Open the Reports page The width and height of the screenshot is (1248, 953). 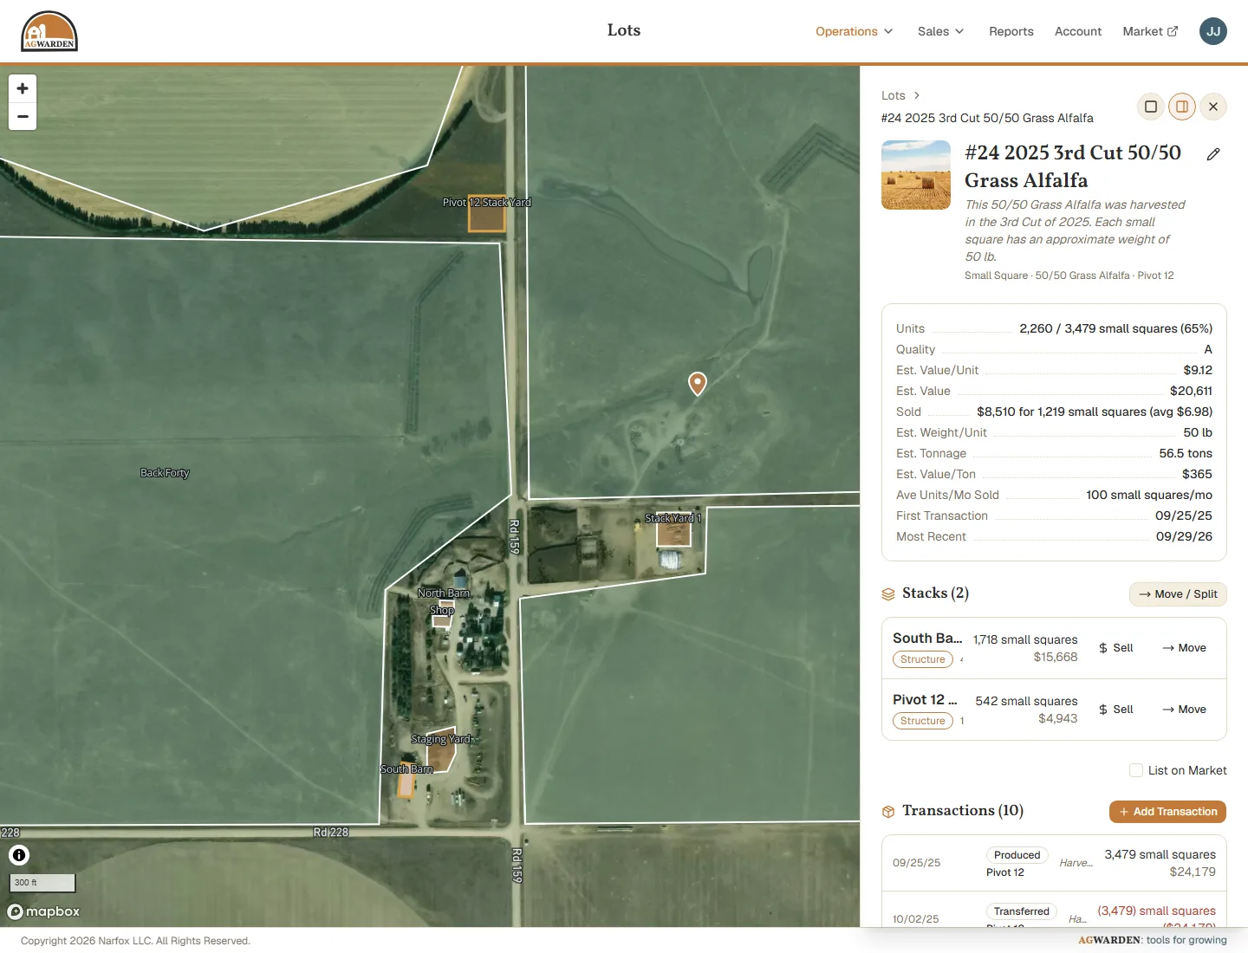tap(1011, 31)
